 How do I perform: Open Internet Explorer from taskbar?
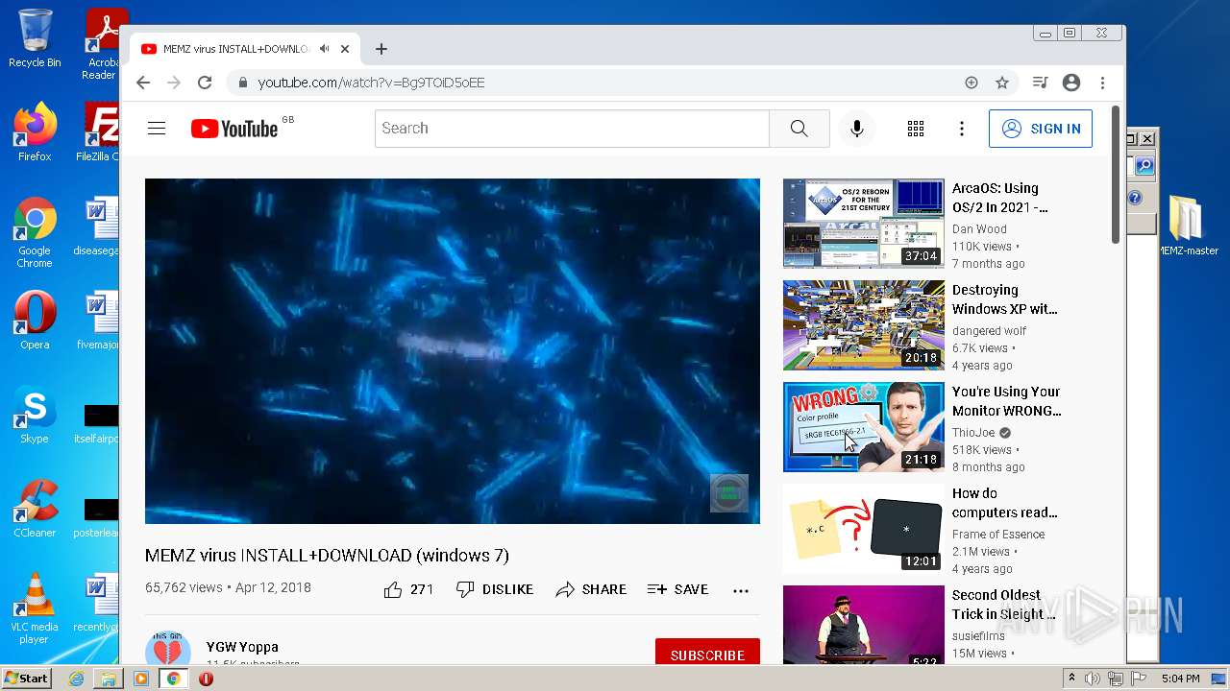pyautogui.click(x=76, y=679)
